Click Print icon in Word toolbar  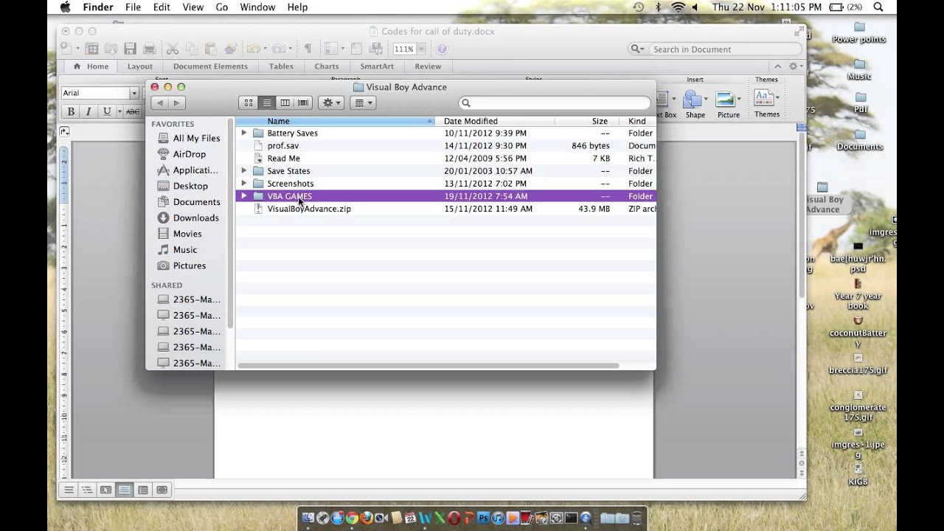pos(149,49)
